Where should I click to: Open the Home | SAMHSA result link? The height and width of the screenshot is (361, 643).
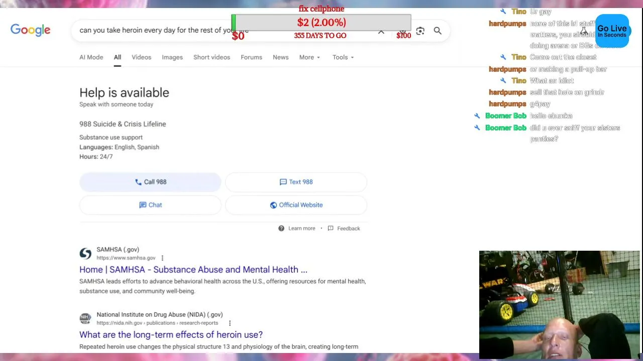tap(193, 269)
